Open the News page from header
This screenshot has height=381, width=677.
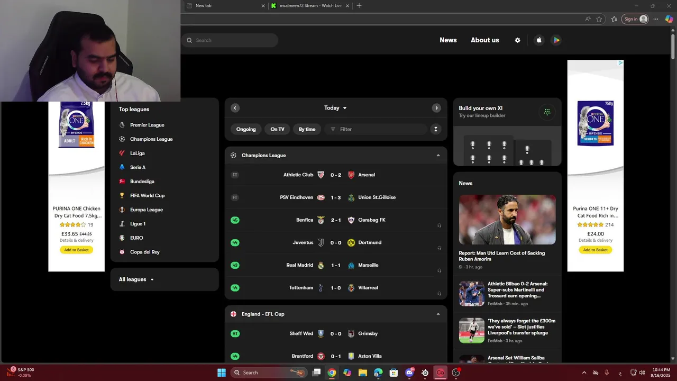448,40
